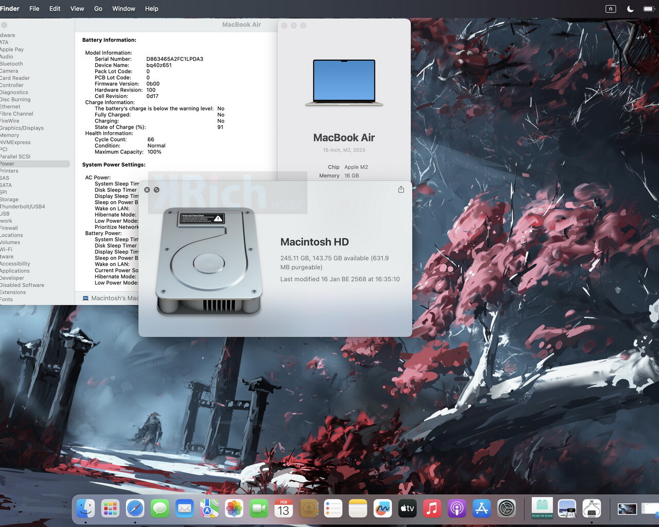
Task: Open Notes app in the Dock
Action: tap(358, 509)
